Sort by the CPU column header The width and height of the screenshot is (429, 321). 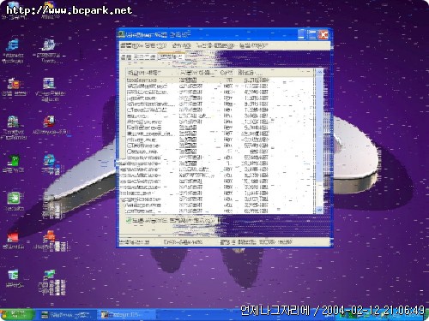coord(227,73)
